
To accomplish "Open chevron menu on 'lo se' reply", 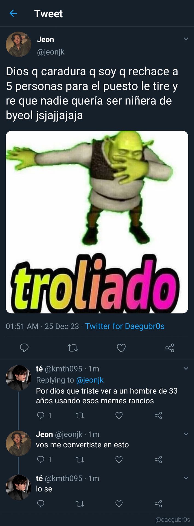I will 186,478.
